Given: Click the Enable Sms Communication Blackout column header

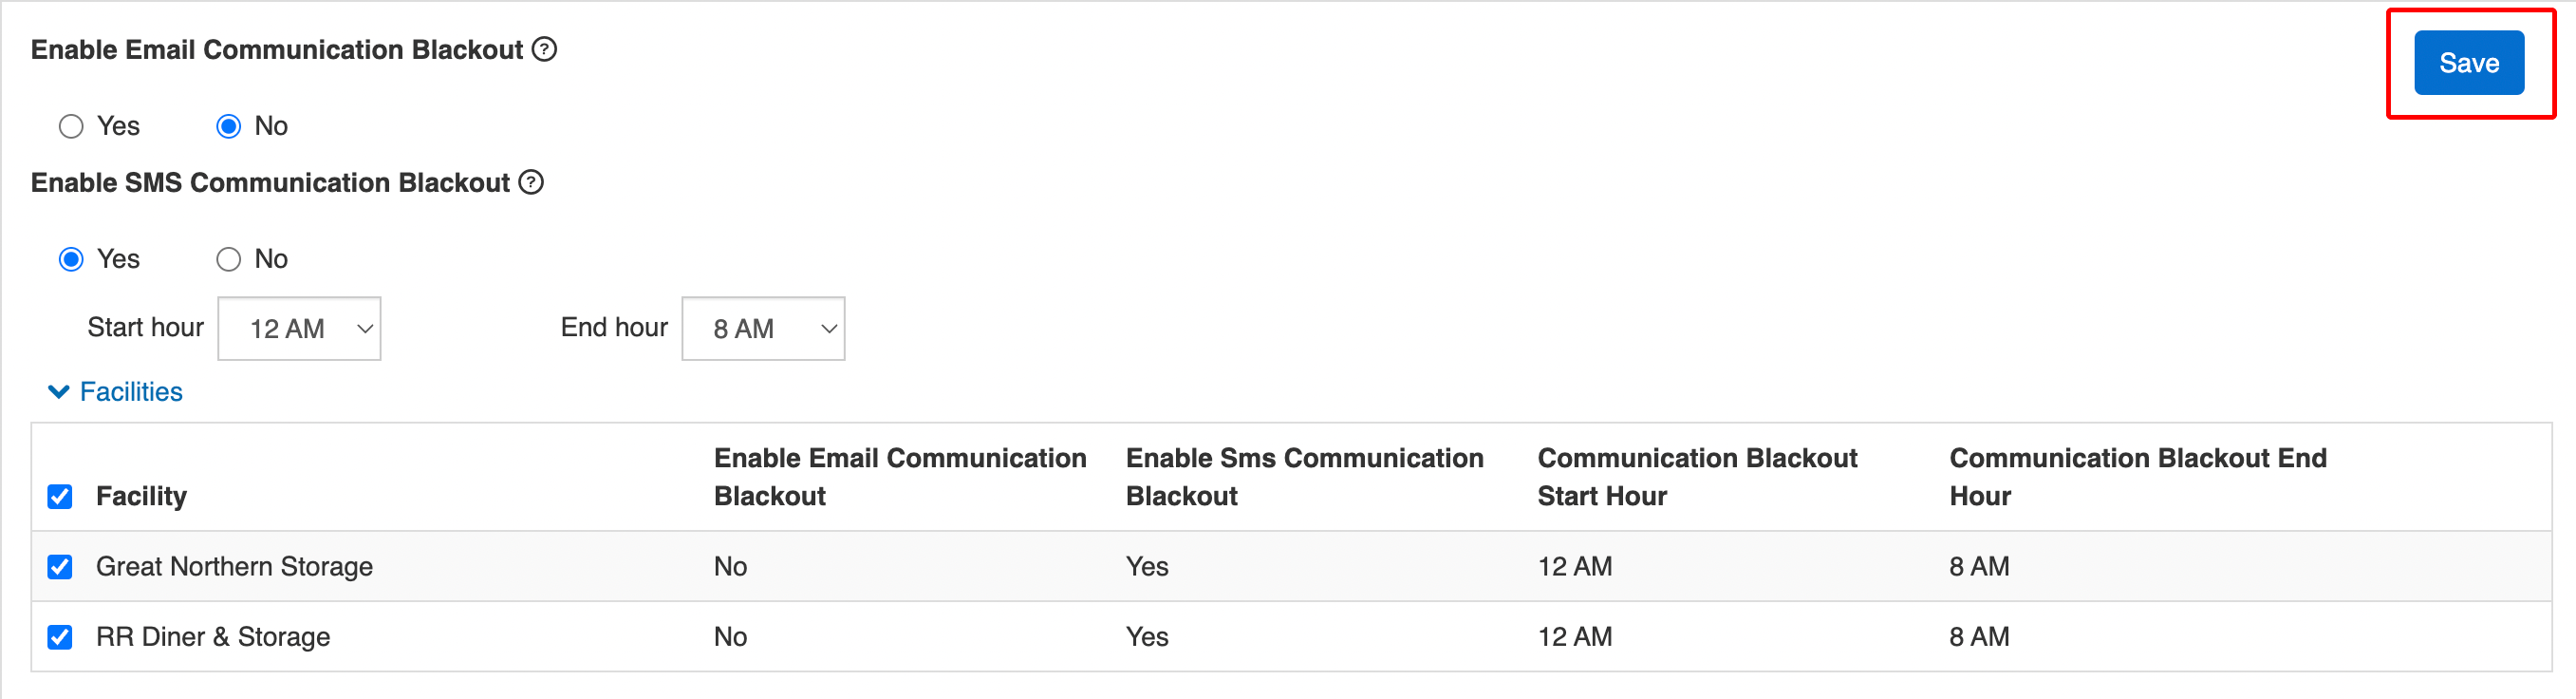Looking at the screenshot, I should point(1304,477).
